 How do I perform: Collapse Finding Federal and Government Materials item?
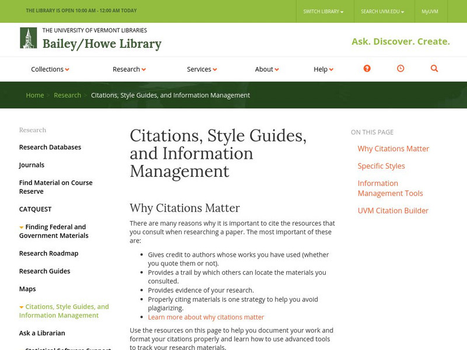click(22, 228)
